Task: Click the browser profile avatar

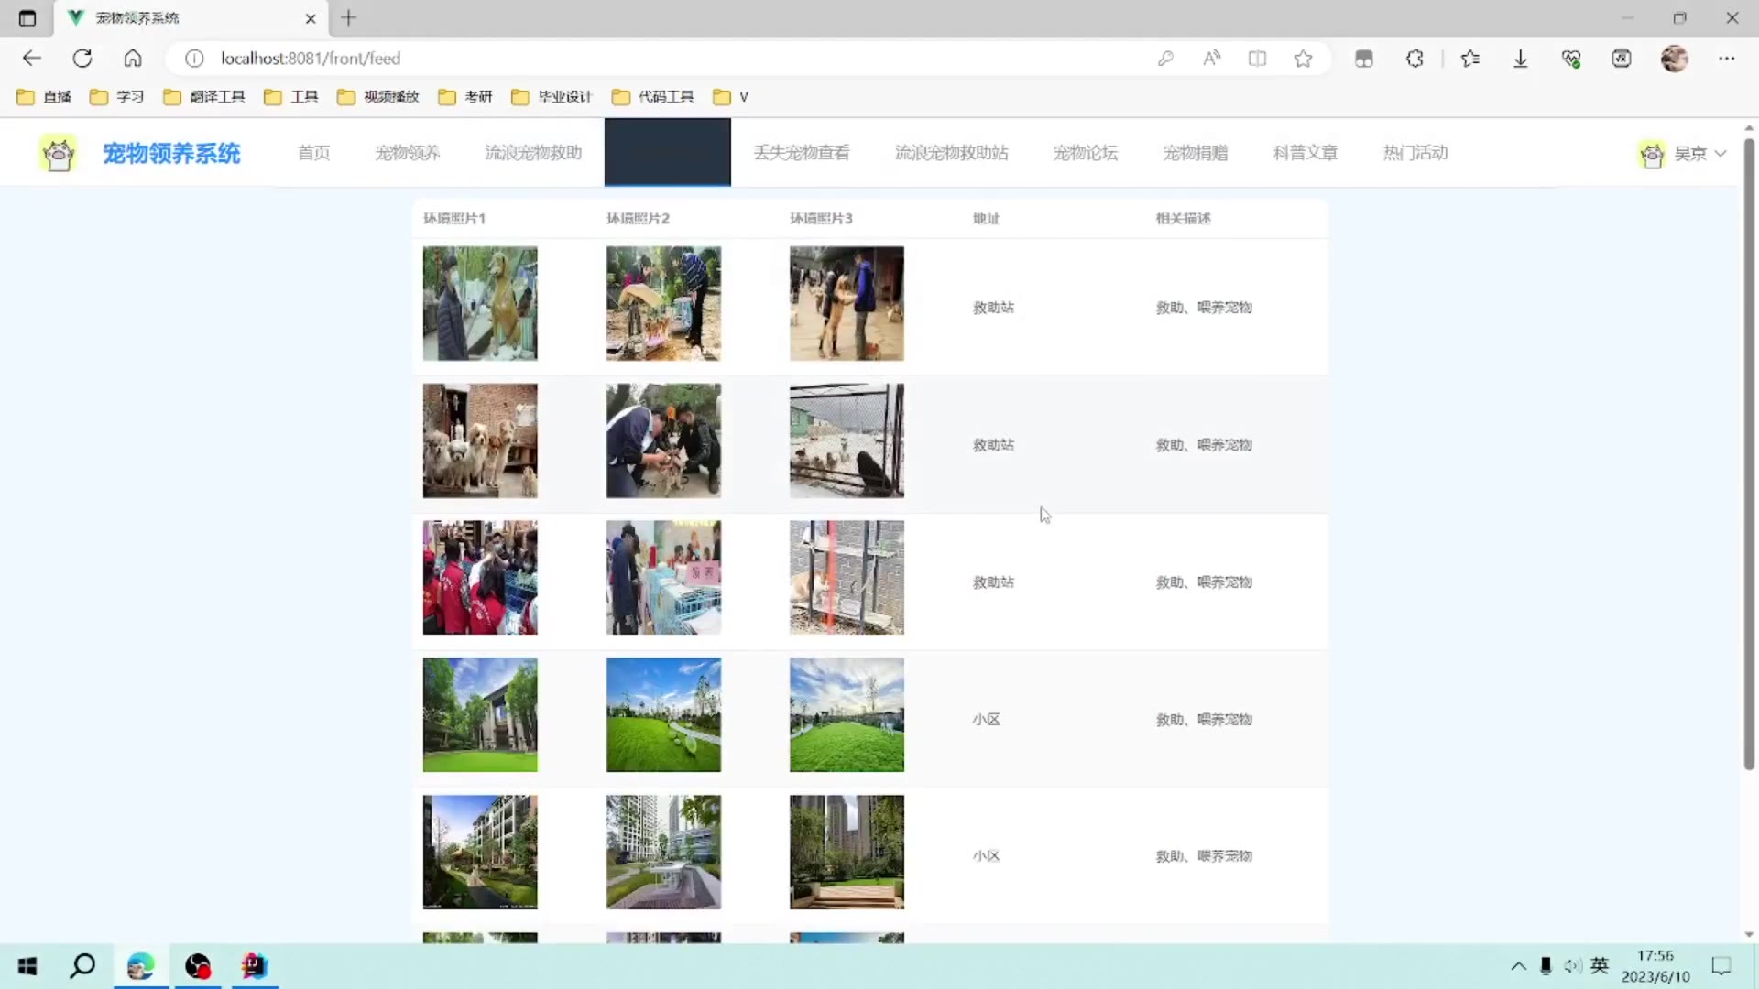Action: pyautogui.click(x=1674, y=59)
